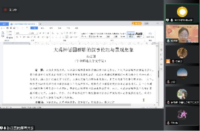Screen dimensions: 200x131
Task: Click the Cut scissors icon
Action: tap(8, 32)
